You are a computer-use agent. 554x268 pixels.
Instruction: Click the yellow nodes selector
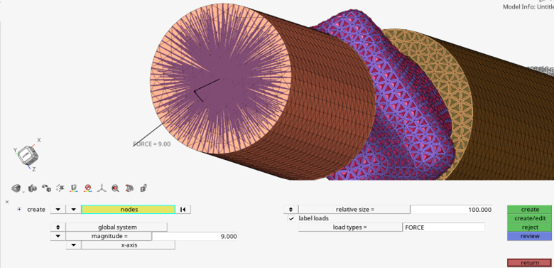129,209
